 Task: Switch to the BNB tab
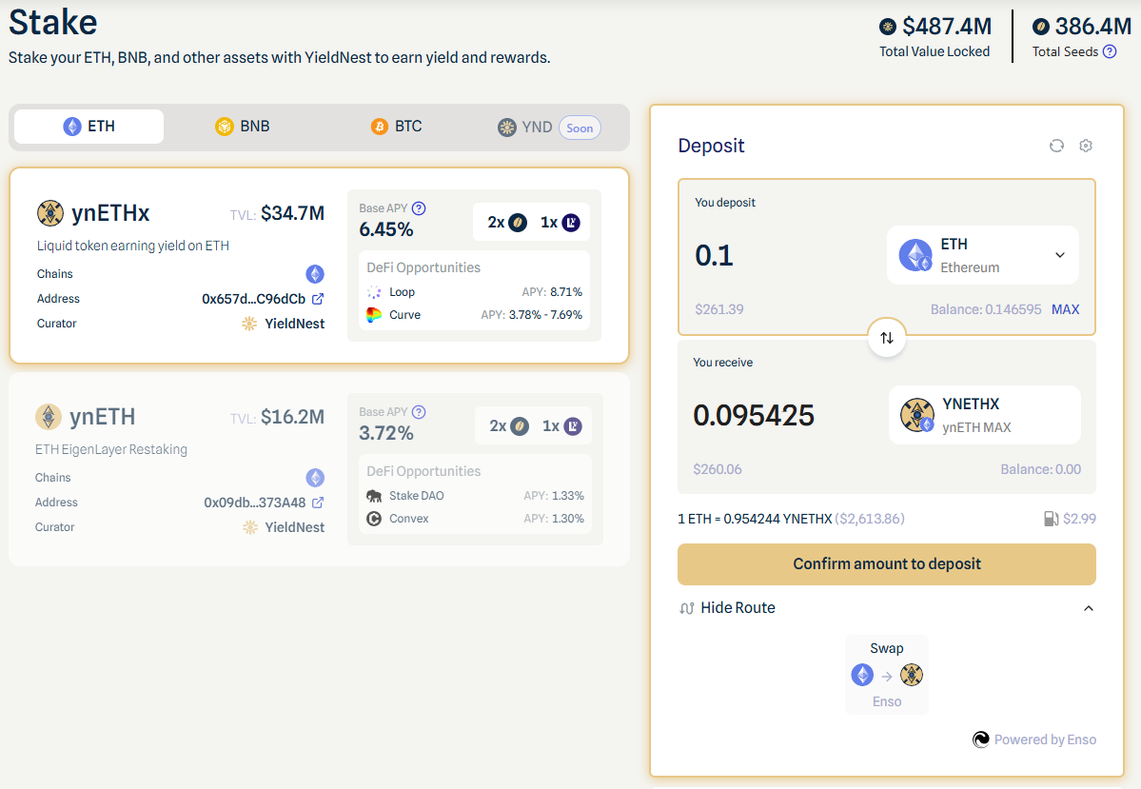click(243, 127)
